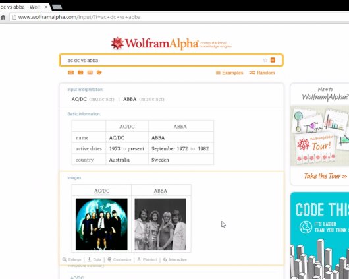Screen dimensions: 349x279
Task: Click the favorite star icon in search box
Action: 265,60
